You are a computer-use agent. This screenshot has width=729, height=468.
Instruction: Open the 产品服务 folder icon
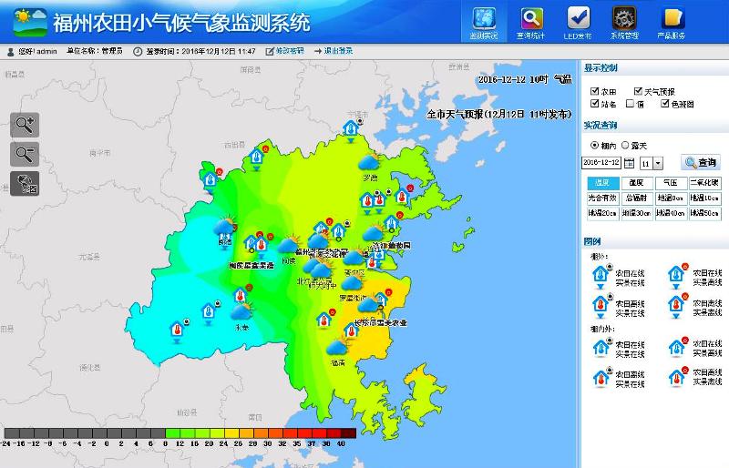673,21
